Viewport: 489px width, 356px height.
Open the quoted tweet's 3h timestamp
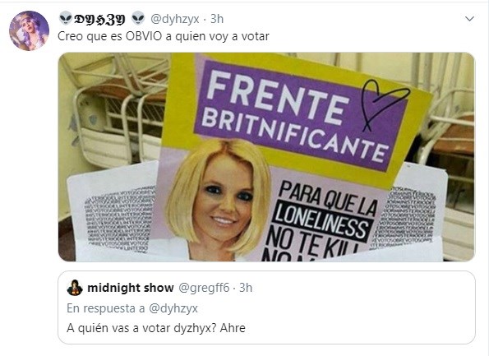click(x=246, y=288)
